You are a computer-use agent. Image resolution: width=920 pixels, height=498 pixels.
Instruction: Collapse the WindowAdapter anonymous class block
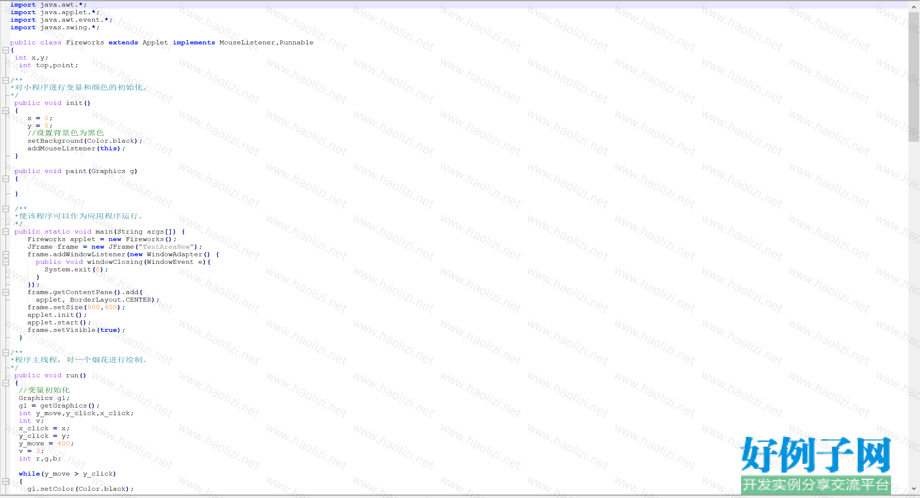(6, 254)
